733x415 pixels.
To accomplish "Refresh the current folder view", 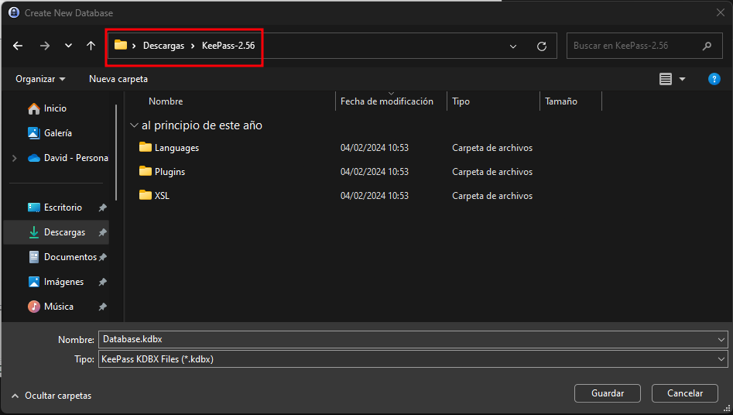I will 541,46.
